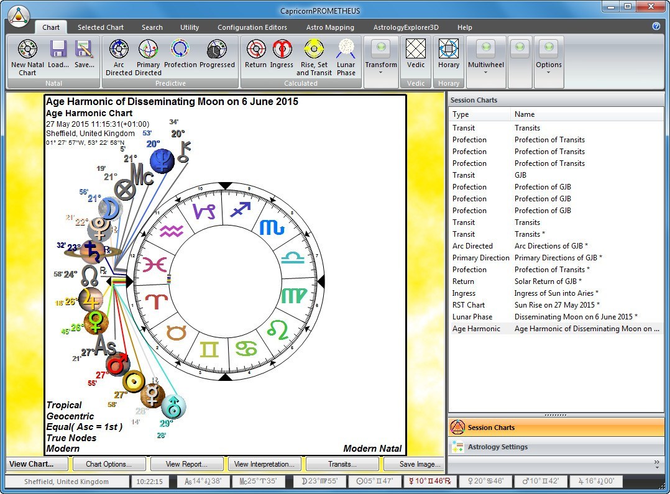The image size is (670, 494).
Task: Open the Help ribbon tab
Action: pos(465,27)
